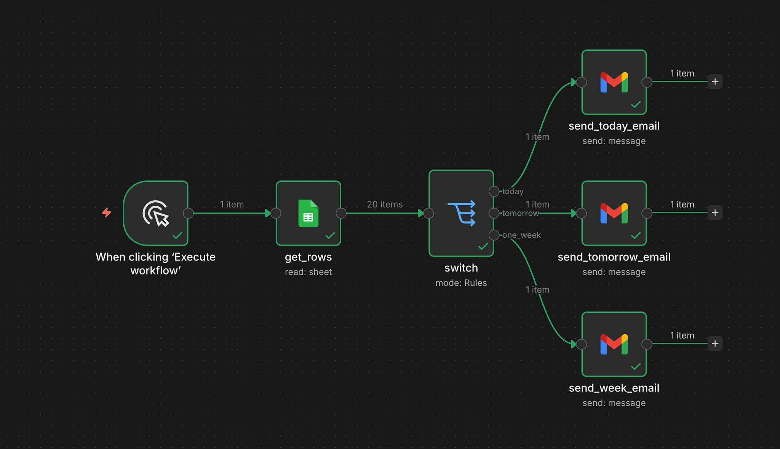Add node after send_tomorrow_email via plus
The width and height of the screenshot is (780, 449).
pyautogui.click(x=715, y=213)
